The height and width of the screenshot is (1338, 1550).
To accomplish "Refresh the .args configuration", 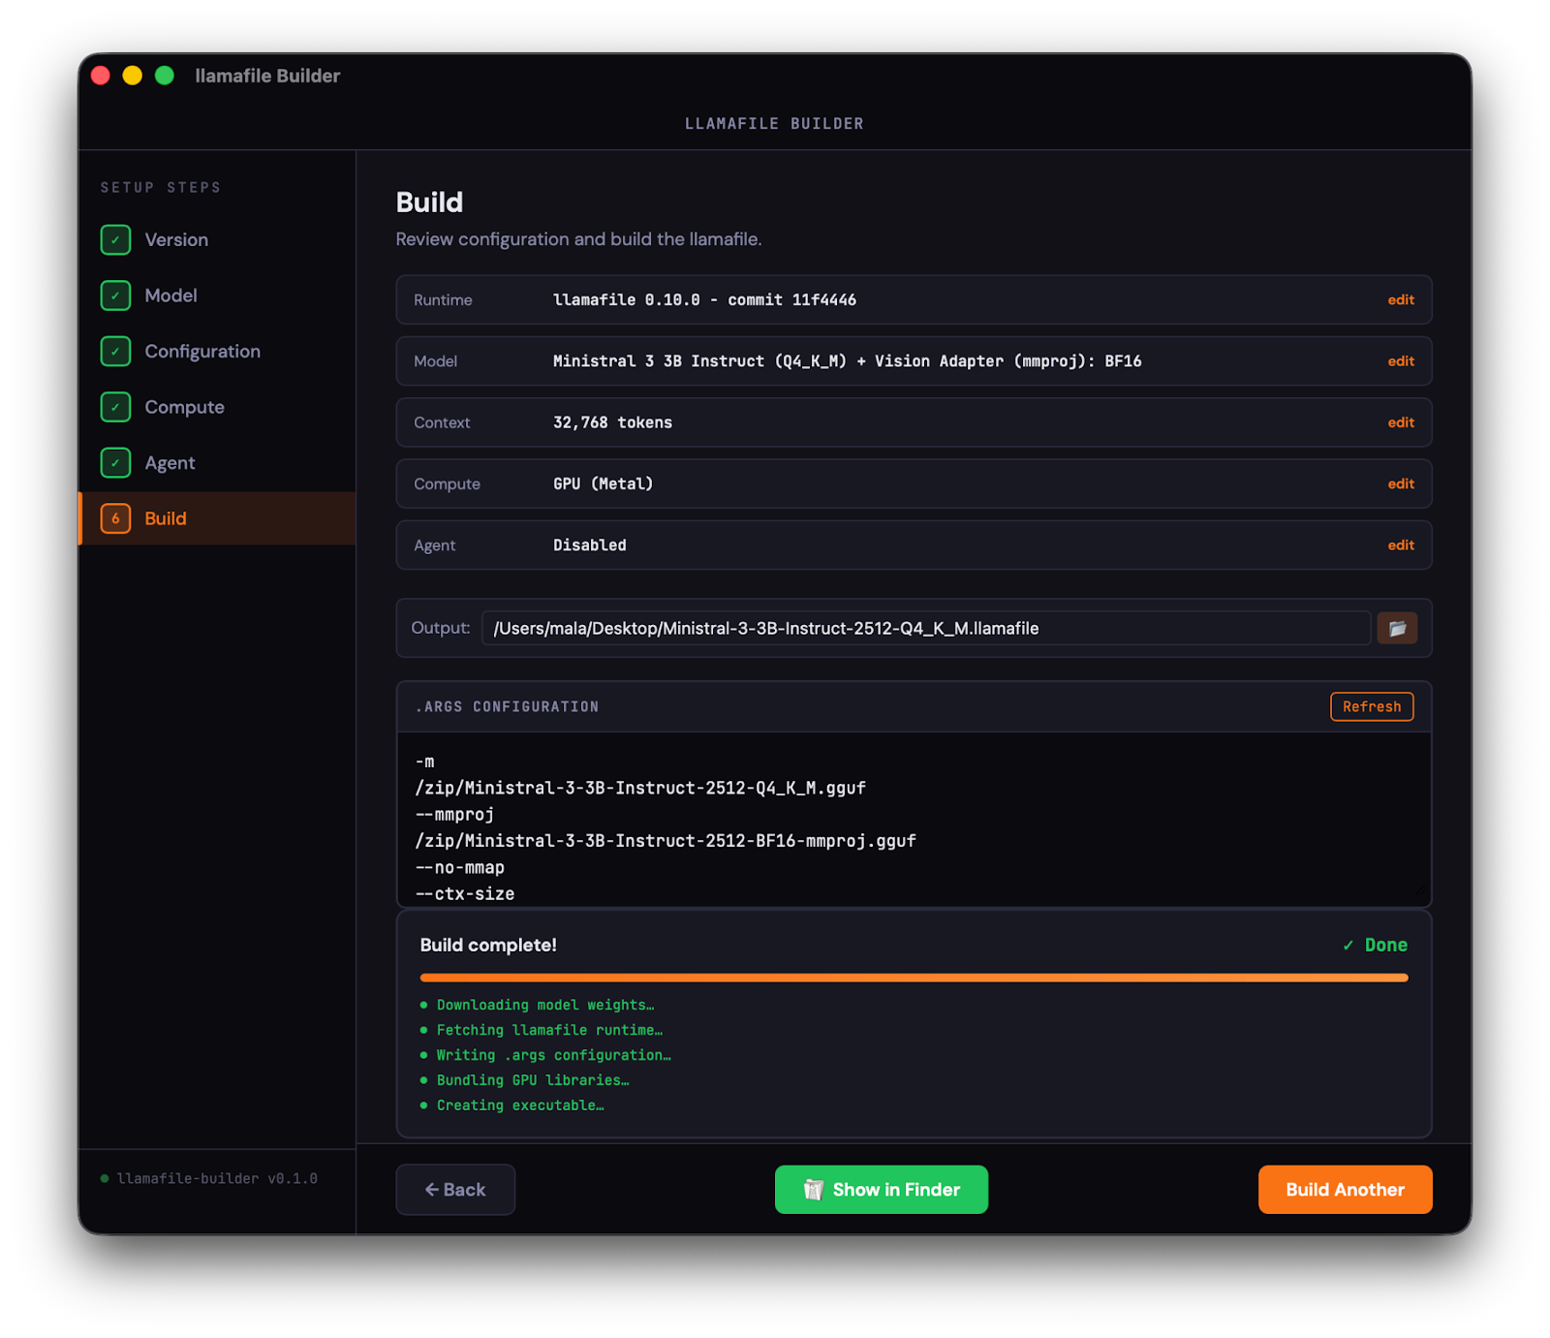I will coord(1371,707).
